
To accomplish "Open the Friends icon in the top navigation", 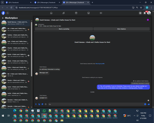I will point(64,13).
